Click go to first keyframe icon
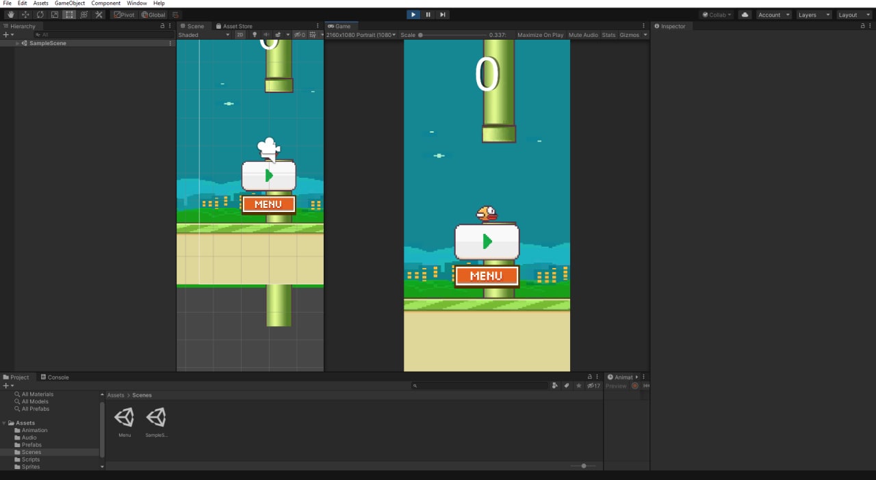The image size is (876, 480). coord(646,386)
